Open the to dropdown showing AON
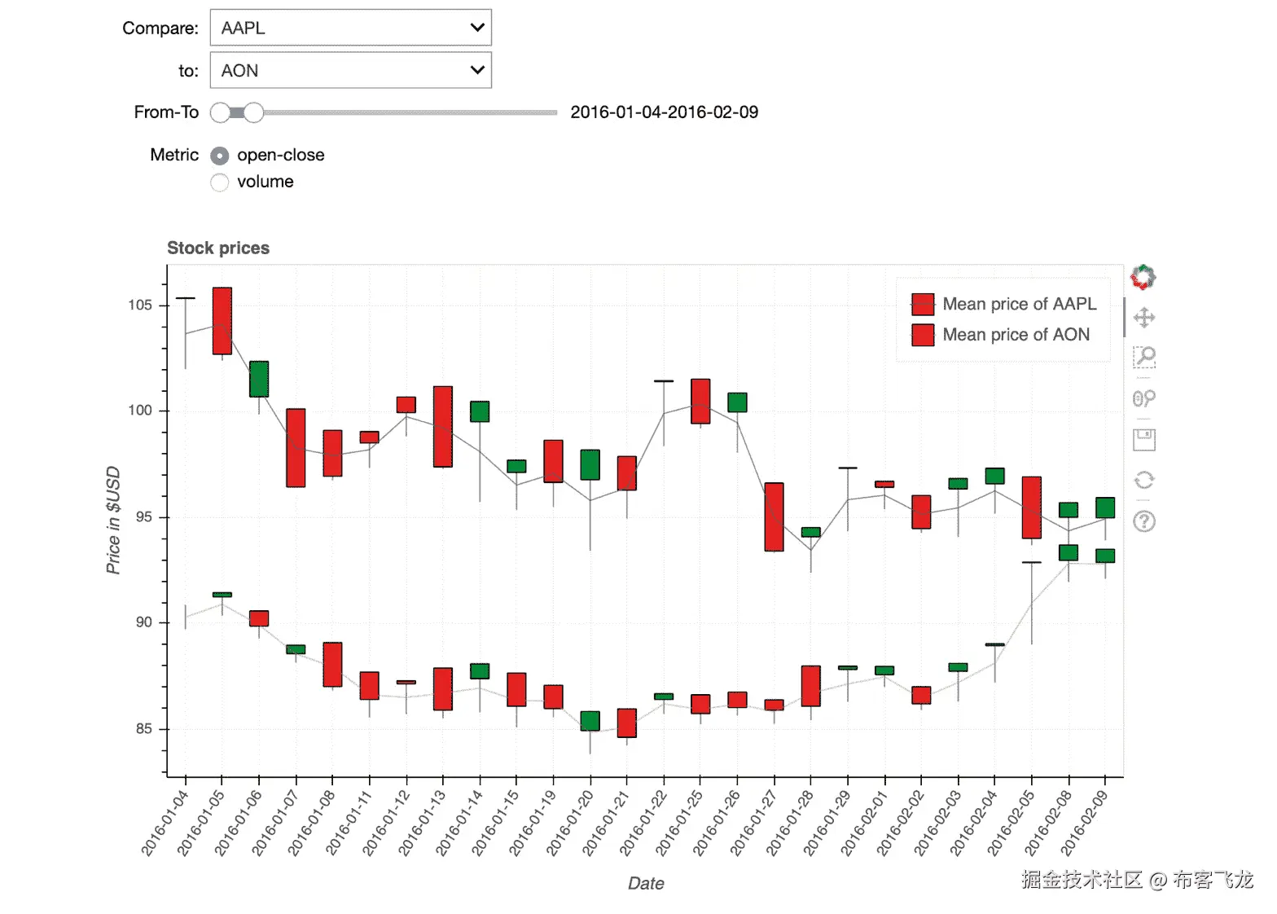Viewport: 1277px width, 914px height. point(350,70)
